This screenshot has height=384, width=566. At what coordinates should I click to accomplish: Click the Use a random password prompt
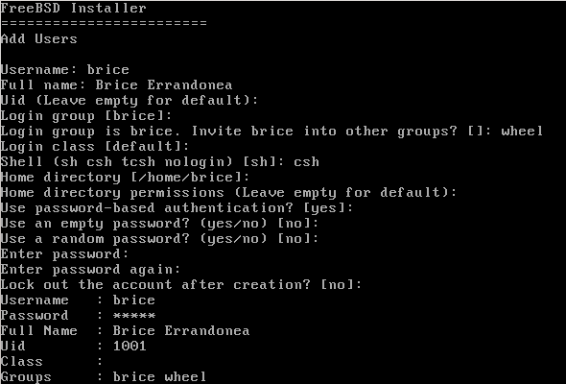(159, 238)
